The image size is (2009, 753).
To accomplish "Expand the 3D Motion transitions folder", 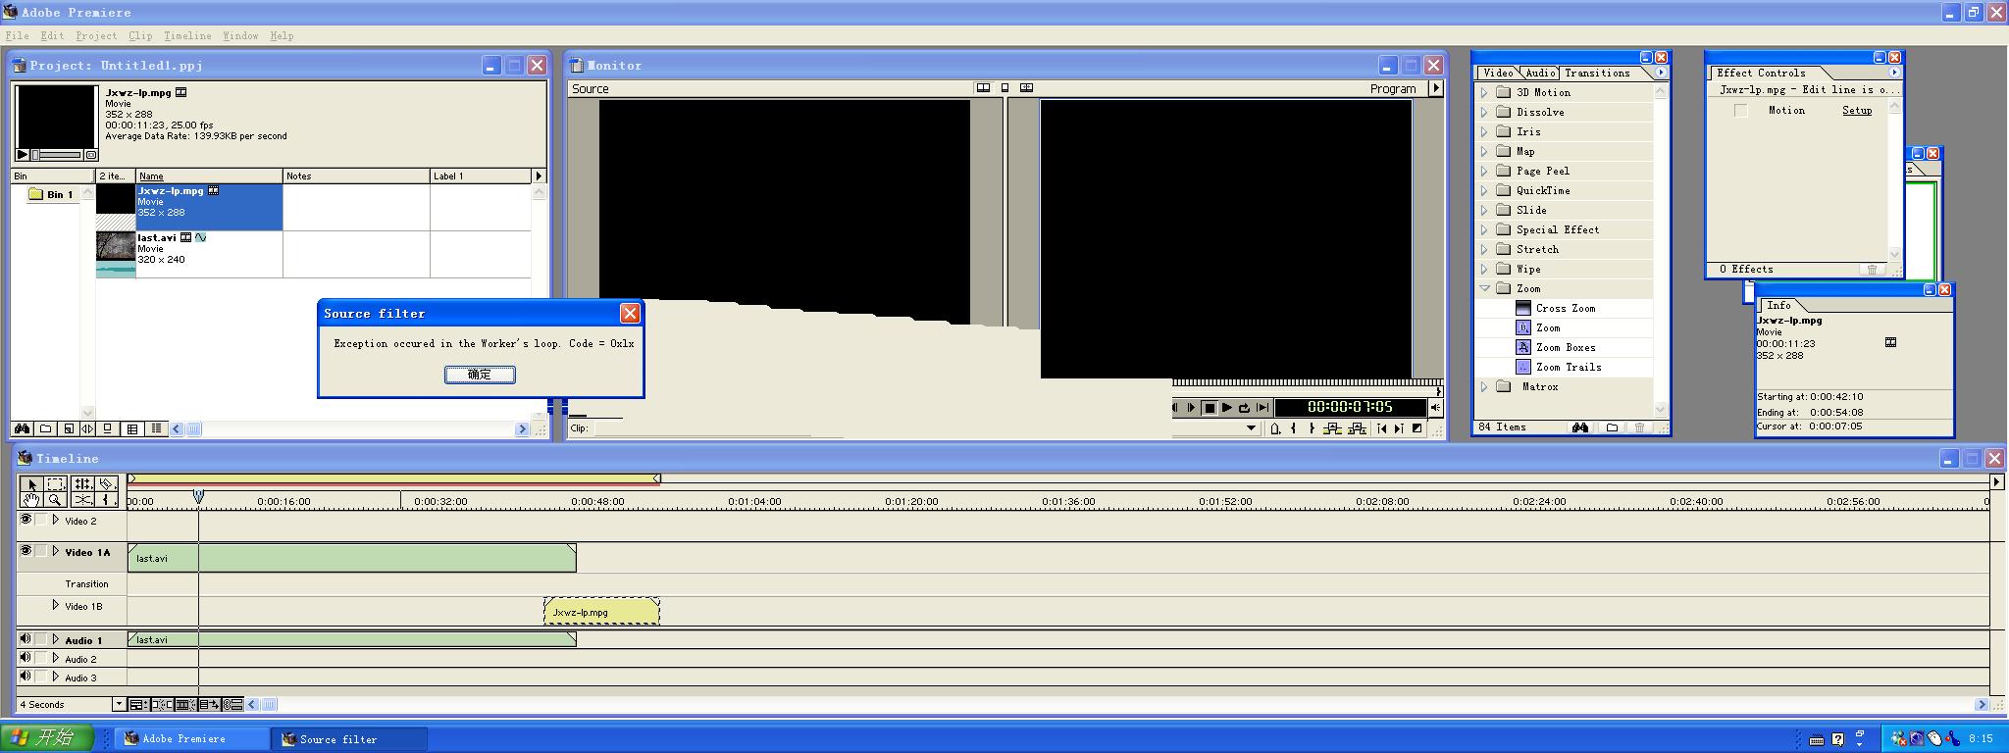I will (x=1484, y=92).
